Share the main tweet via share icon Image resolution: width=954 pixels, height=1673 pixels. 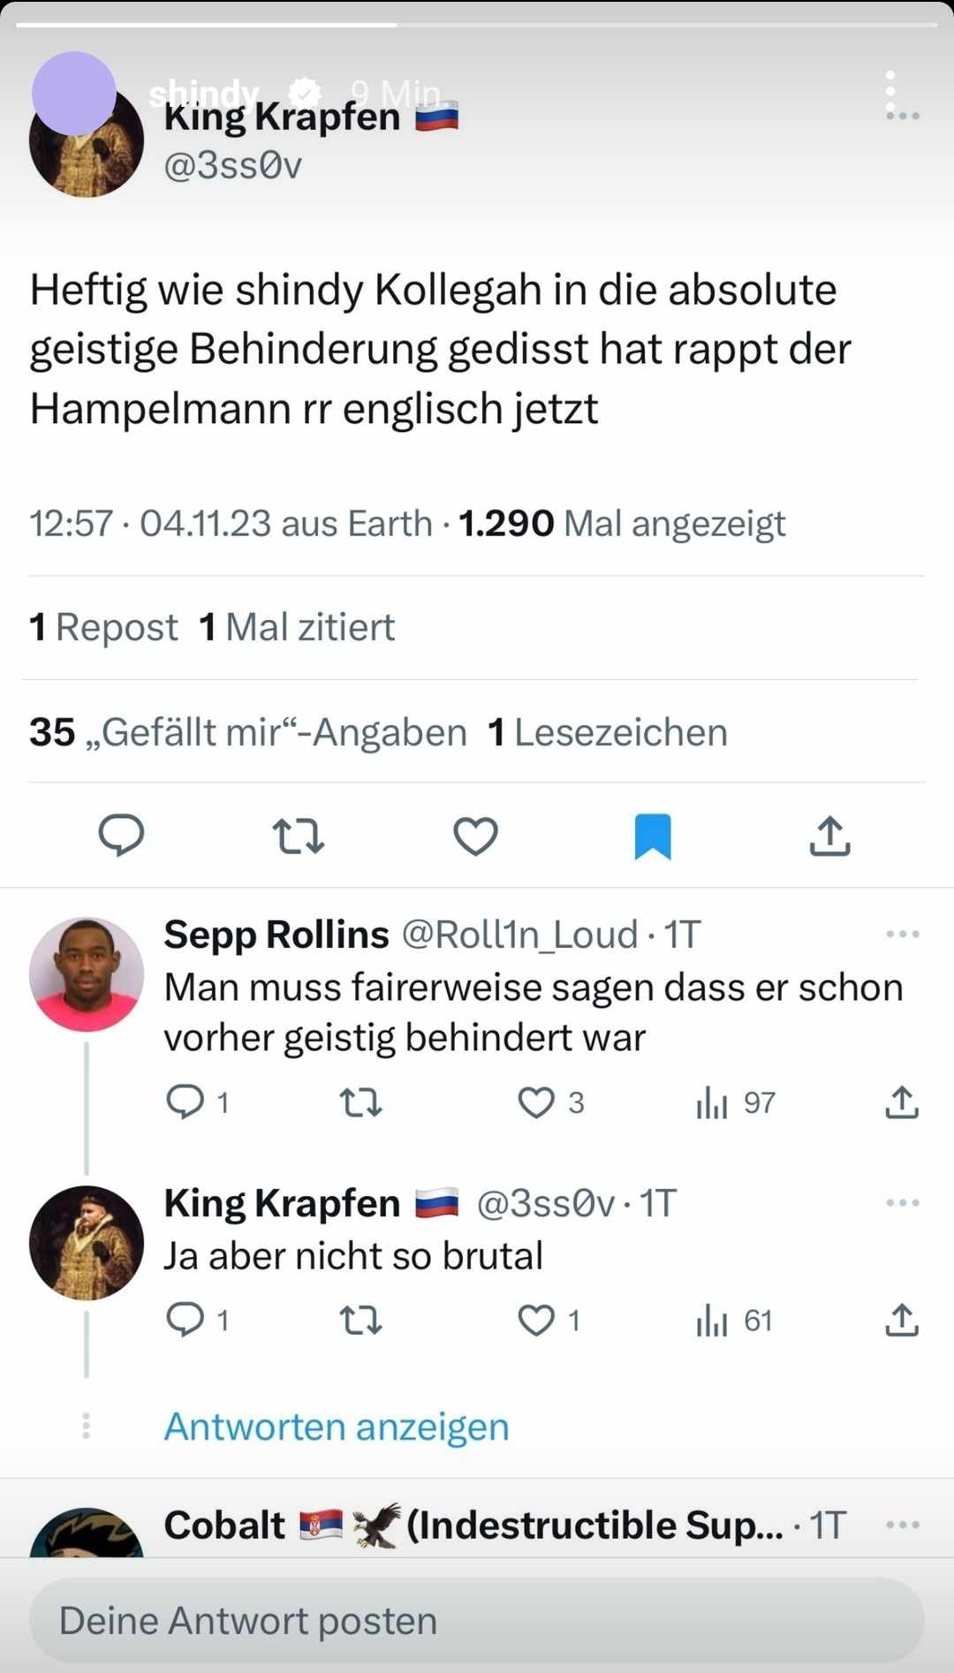[829, 836]
